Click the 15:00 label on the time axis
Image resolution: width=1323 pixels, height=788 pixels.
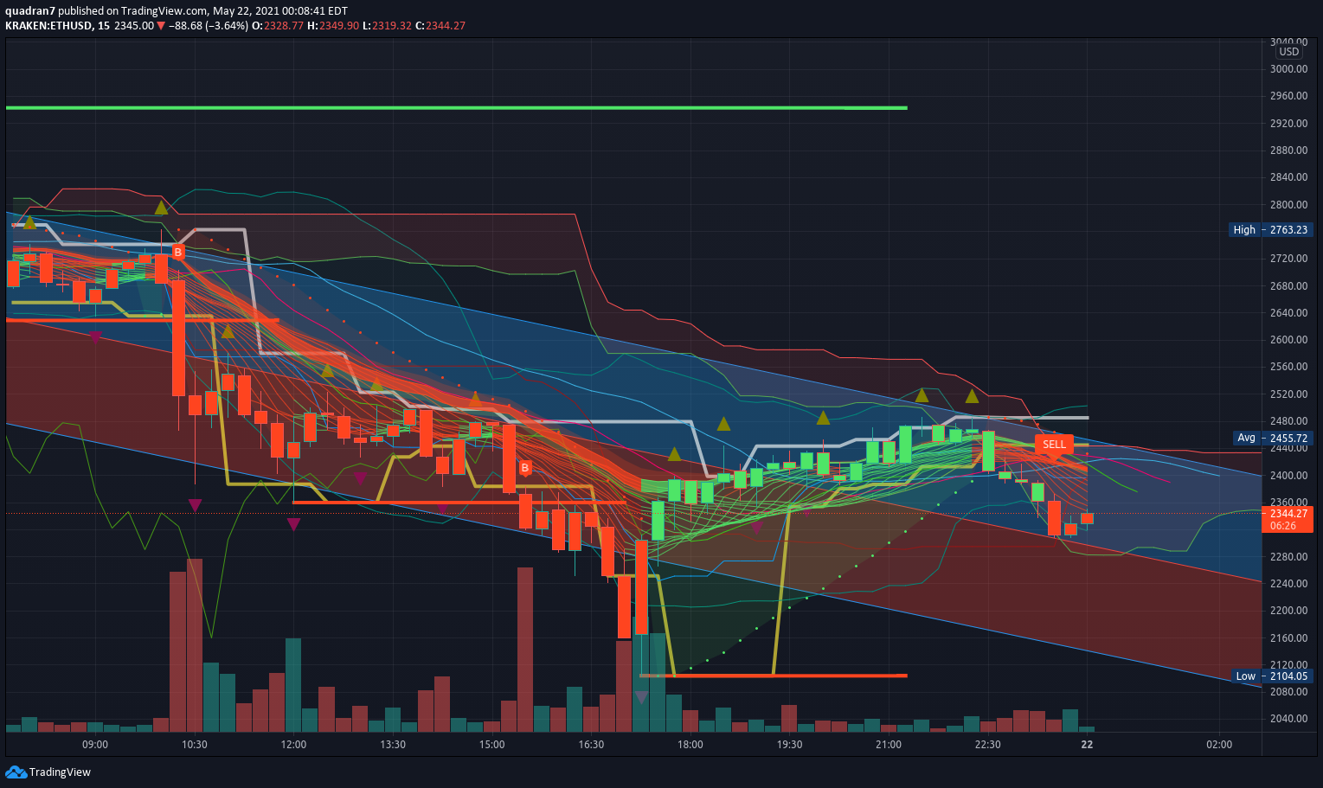point(491,745)
